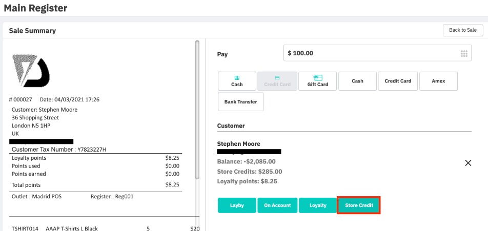Select the Gift Card payment option
The height and width of the screenshot is (231, 488).
pos(317,81)
